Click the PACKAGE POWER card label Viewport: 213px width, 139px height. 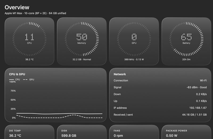pos(177,131)
